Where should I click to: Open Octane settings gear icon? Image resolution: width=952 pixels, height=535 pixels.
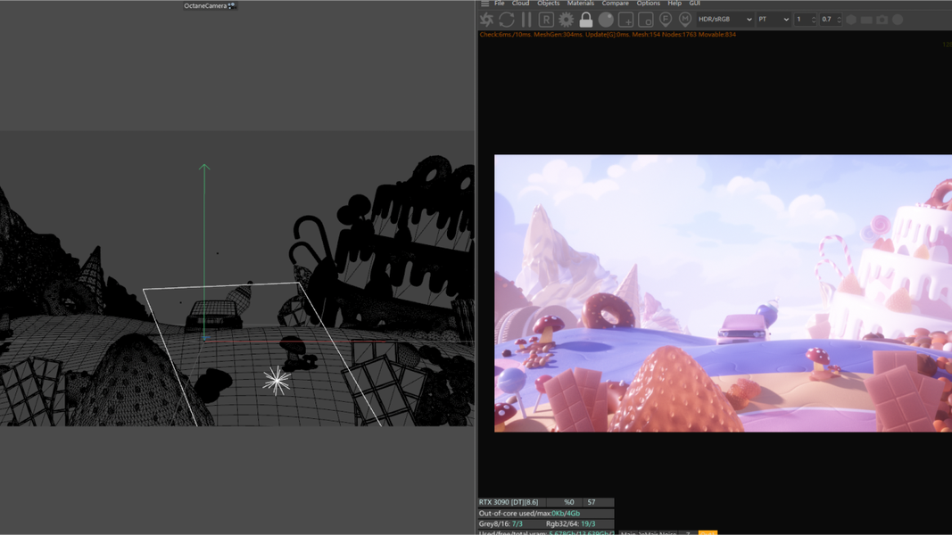pyautogui.click(x=566, y=20)
